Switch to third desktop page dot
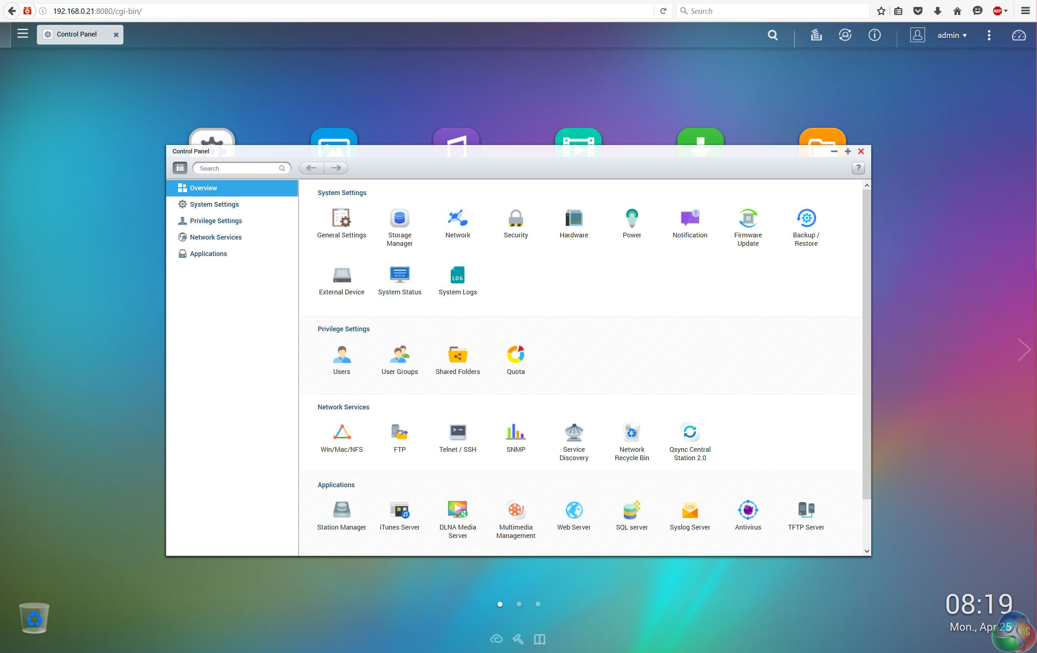 pyautogui.click(x=537, y=604)
